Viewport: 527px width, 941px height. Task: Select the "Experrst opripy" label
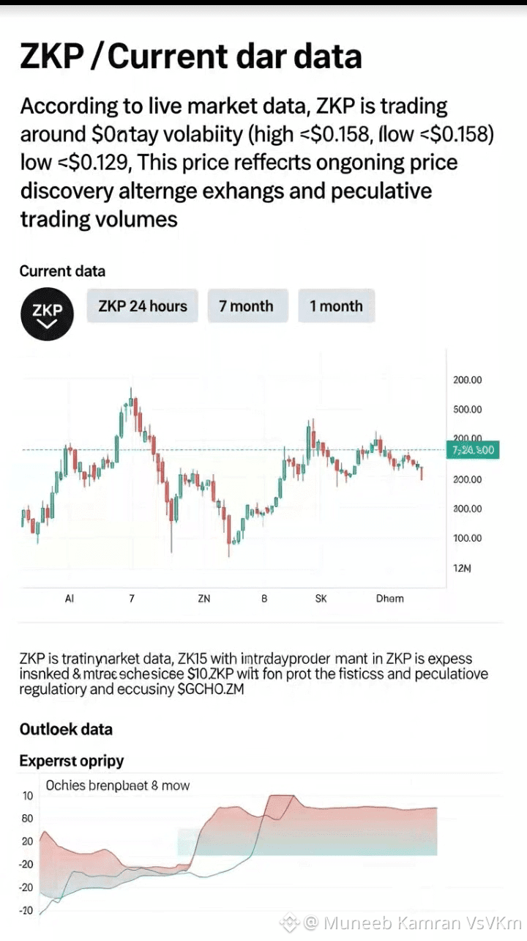72,761
